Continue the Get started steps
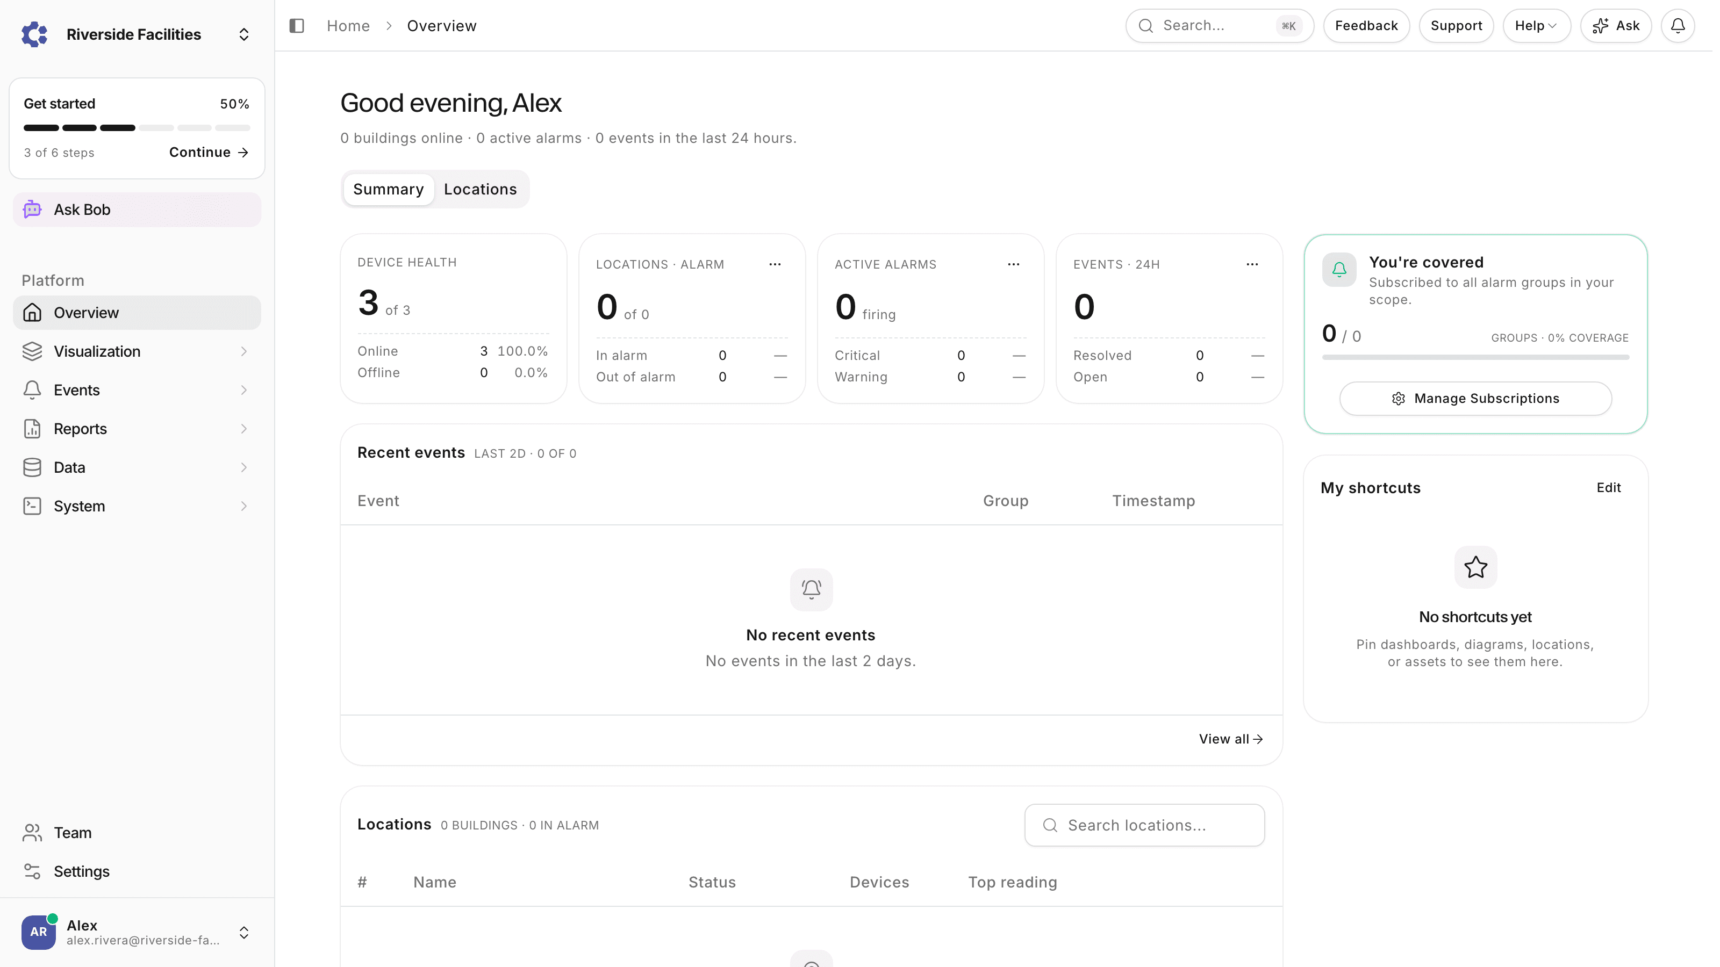The height and width of the screenshot is (967, 1720). click(x=209, y=152)
